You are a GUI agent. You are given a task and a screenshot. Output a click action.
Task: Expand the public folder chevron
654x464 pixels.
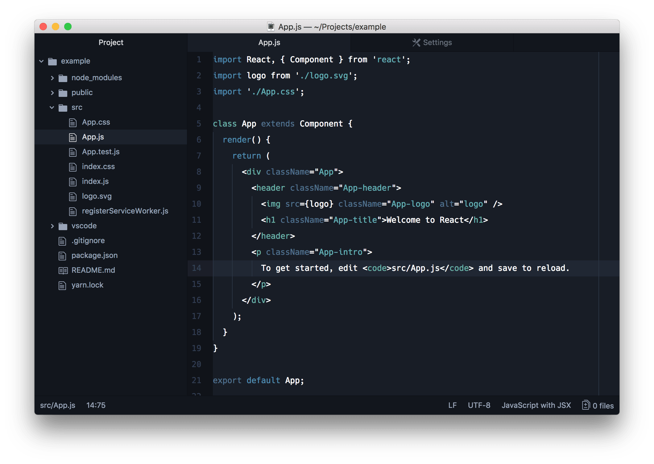coord(52,93)
